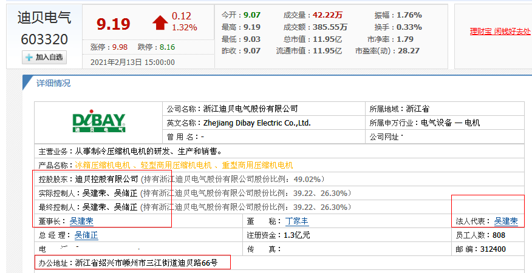Click the 员工人数 value 808
This screenshot has width=532, height=273.
pos(499,235)
